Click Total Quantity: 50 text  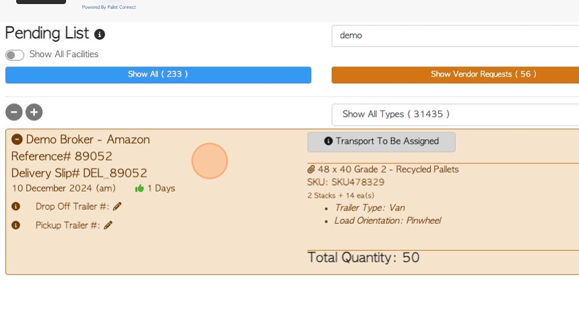(364, 257)
